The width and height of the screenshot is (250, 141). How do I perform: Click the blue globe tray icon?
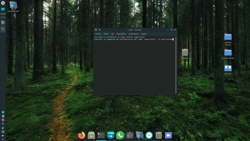(3, 116)
